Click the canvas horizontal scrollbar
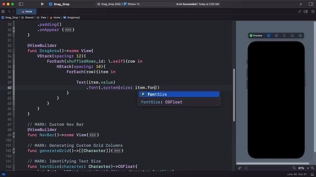316x177 pixels. (273, 164)
